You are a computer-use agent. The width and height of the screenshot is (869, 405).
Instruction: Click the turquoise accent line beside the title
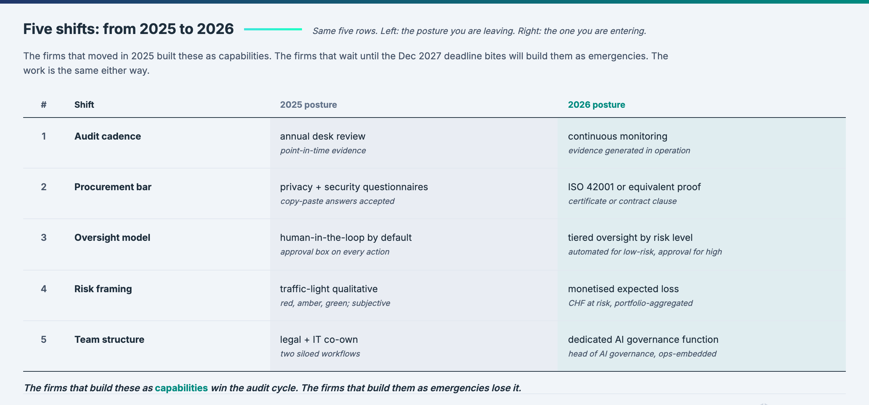[273, 29]
